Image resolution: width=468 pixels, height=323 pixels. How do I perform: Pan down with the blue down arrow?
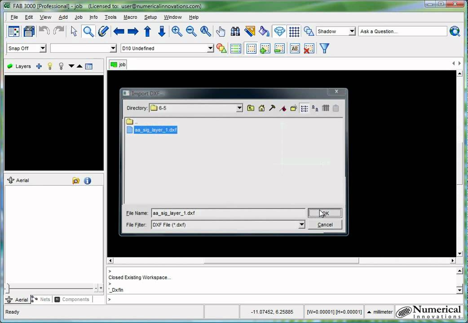point(162,31)
